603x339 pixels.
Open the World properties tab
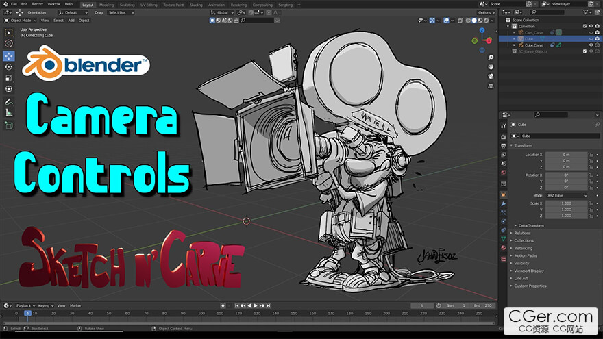pyautogui.click(x=504, y=172)
